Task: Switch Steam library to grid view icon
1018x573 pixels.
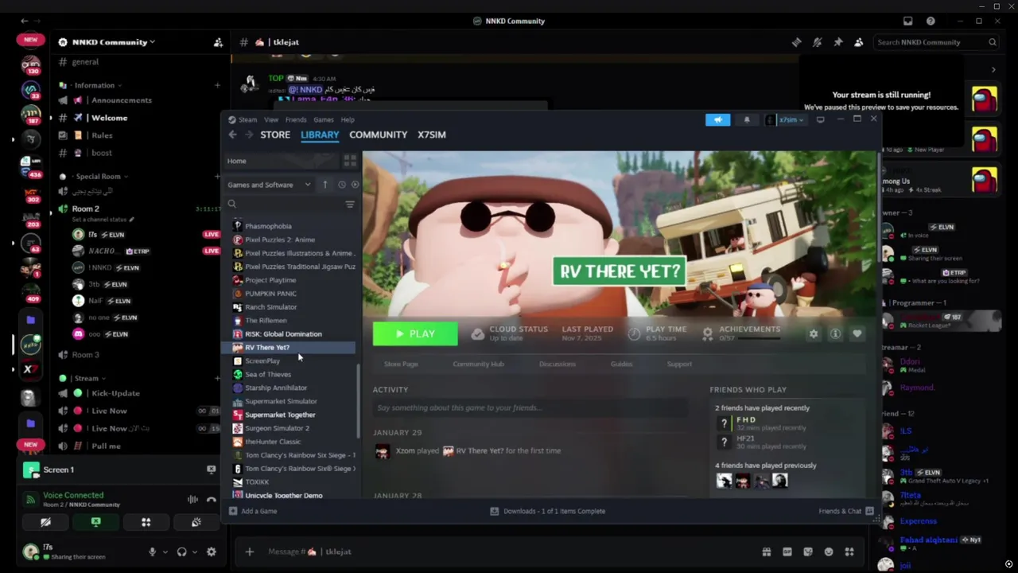Action: click(x=350, y=161)
